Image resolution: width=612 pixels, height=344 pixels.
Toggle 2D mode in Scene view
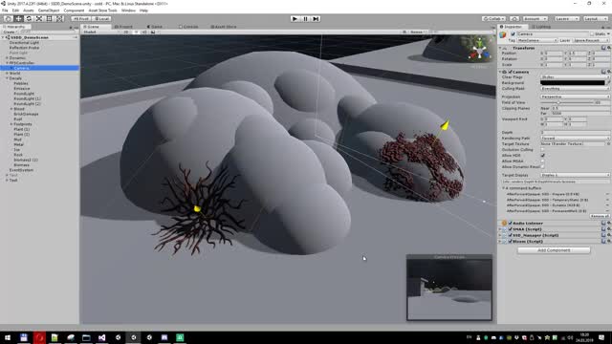(x=126, y=32)
